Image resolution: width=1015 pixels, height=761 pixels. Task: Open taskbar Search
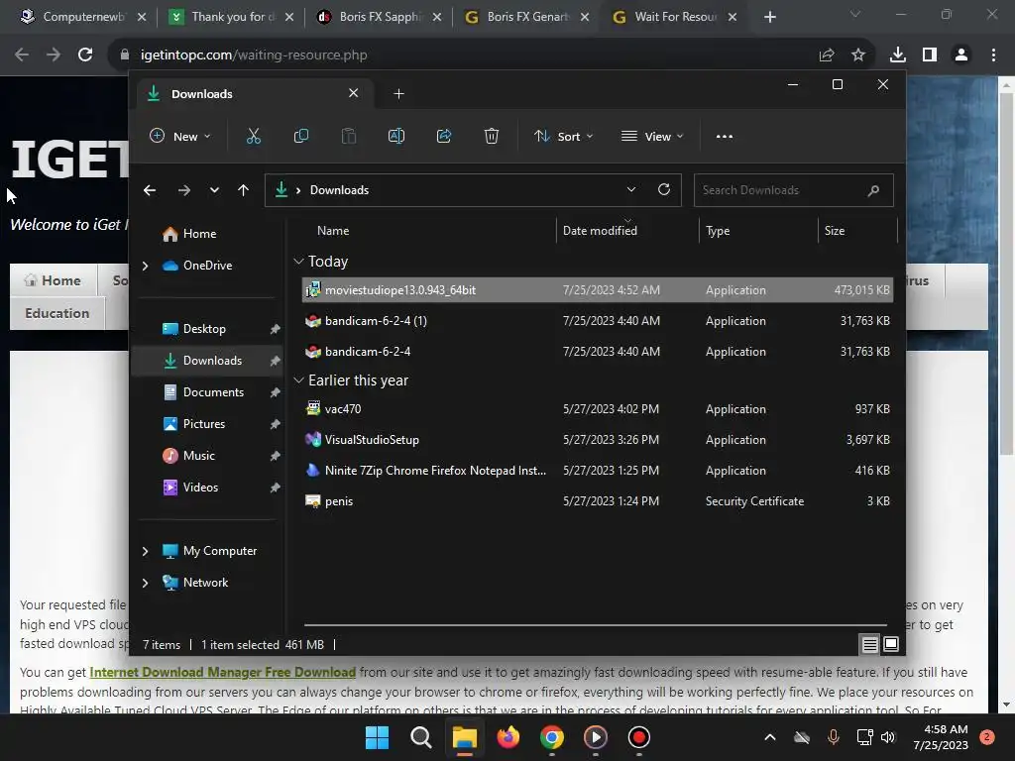tap(420, 737)
